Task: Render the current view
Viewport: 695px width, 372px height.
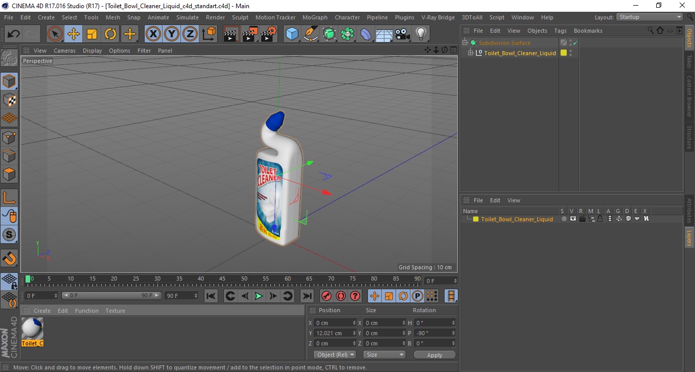Action: click(x=231, y=34)
